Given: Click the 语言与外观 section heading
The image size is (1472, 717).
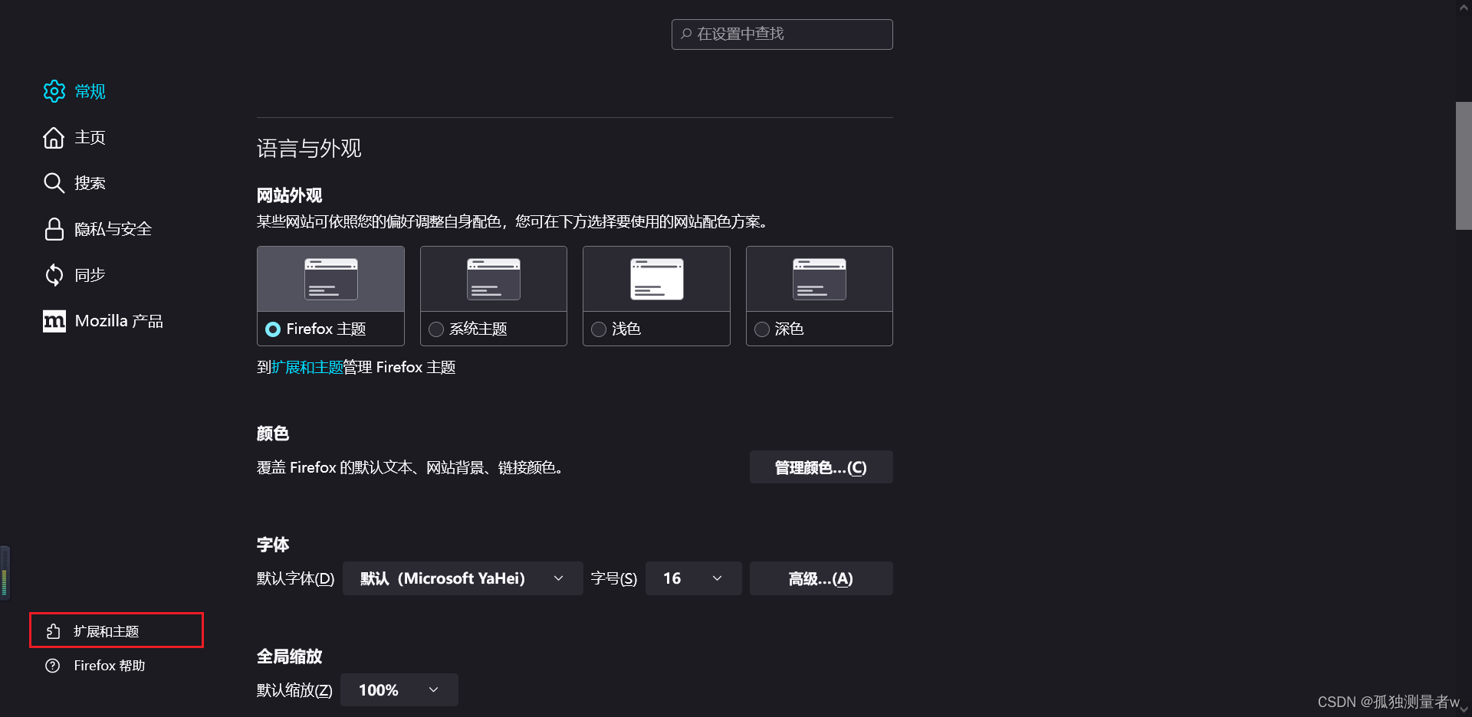Looking at the screenshot, I should pos(309,148).
